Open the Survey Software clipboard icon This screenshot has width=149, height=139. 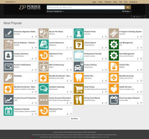coord(9,44)
